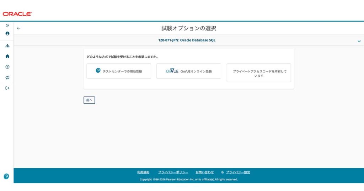The height and width of the screenshot is (191, 364).
Task: Open the プライバシー設定 footer link
Action: pos(238,172)
